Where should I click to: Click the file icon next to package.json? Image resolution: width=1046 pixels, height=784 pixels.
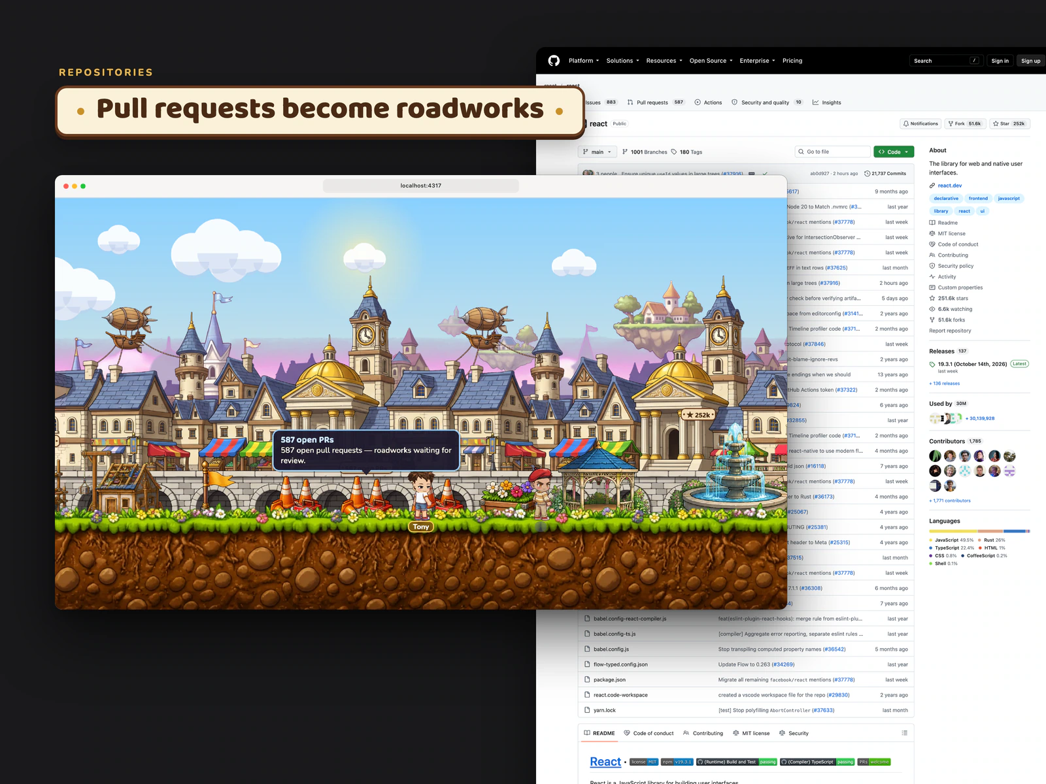click(x=587, y=679)
